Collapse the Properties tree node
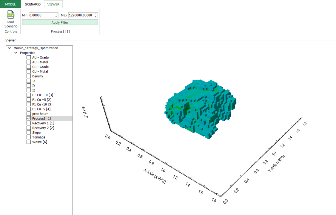The height and width of the screenshot is (215, 336). tap(16, 53)
